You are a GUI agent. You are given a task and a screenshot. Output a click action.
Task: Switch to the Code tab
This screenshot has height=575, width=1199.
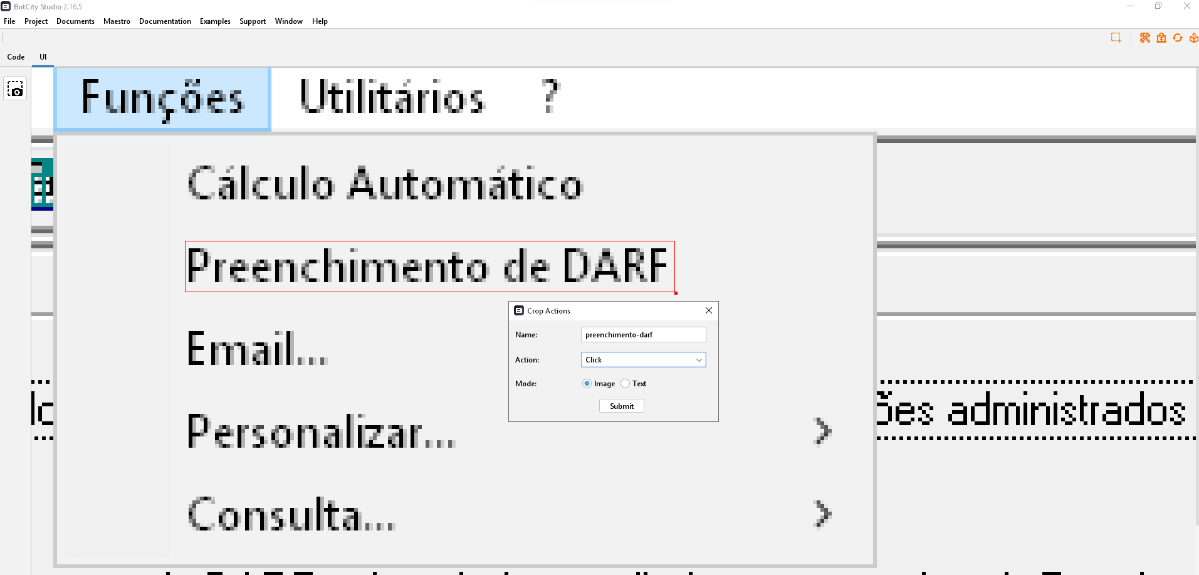(x=15, y=56)
